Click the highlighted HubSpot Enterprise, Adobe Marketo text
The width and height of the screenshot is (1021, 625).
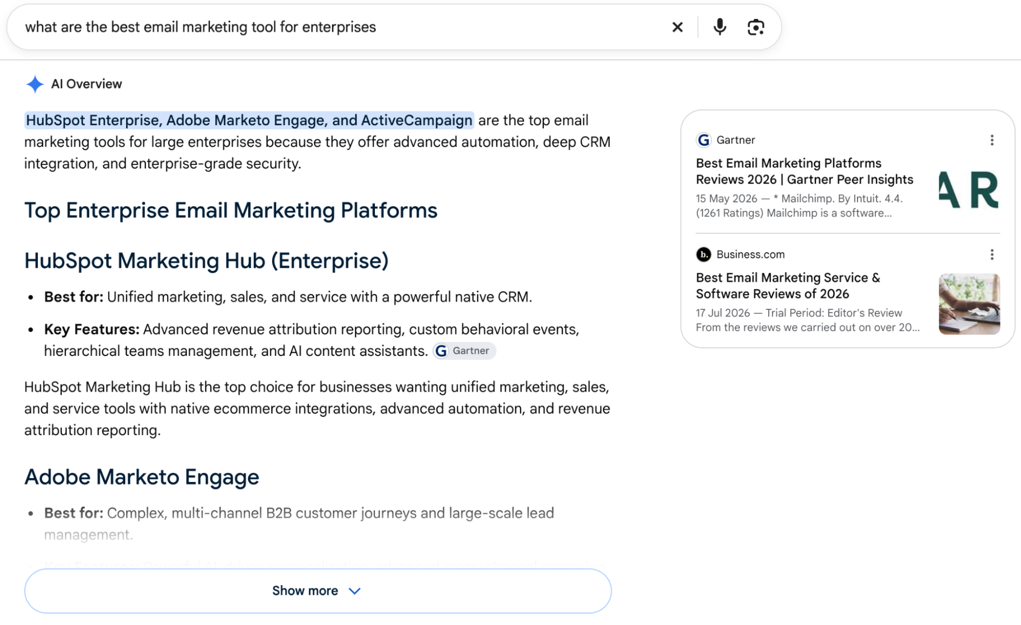click(249, 121)
